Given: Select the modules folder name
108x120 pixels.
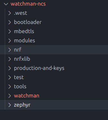Looking at the screenshot, I should [x=24, y=41].
